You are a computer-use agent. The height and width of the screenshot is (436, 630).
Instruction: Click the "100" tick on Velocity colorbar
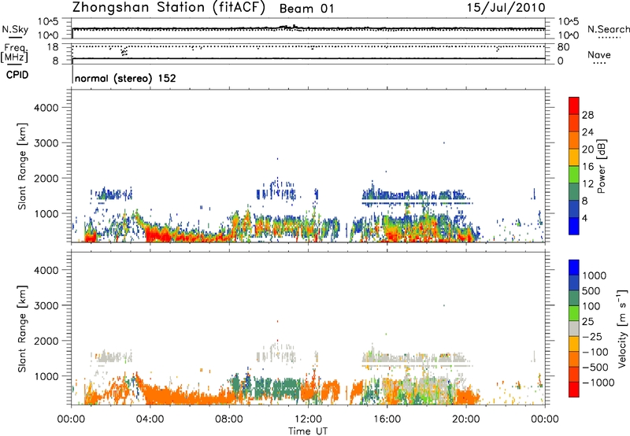click(x=591, y=306)
